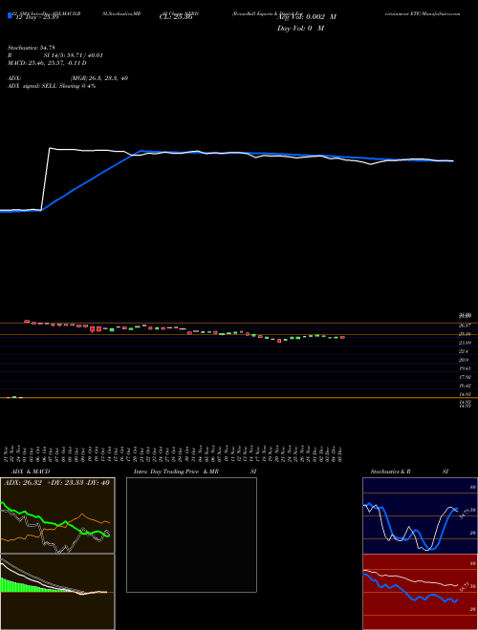Open the blue Stochastics chart panel
The height and width of the screenshot is (630, 478).
coord(420,515)
